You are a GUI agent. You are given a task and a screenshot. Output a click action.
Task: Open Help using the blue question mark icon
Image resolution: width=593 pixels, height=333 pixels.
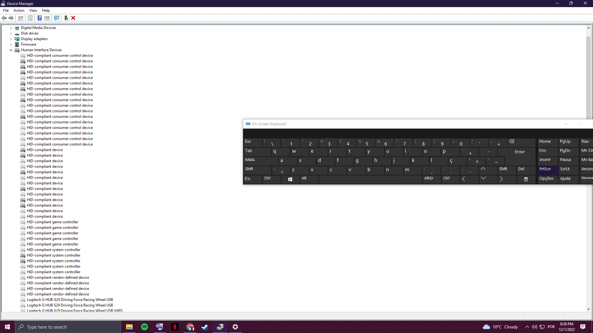click(40, 18)
